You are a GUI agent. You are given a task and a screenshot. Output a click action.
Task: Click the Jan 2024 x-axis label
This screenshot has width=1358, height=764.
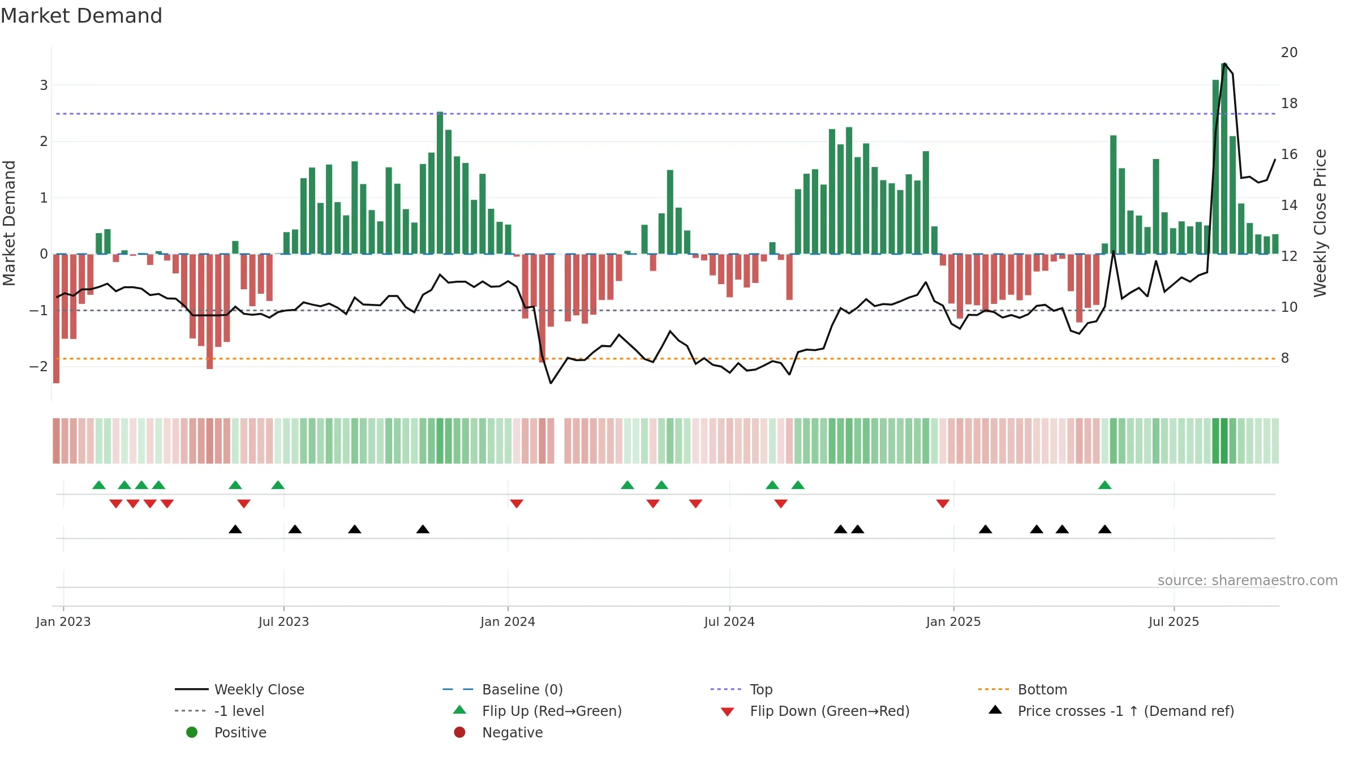click(x=508, y=621)
